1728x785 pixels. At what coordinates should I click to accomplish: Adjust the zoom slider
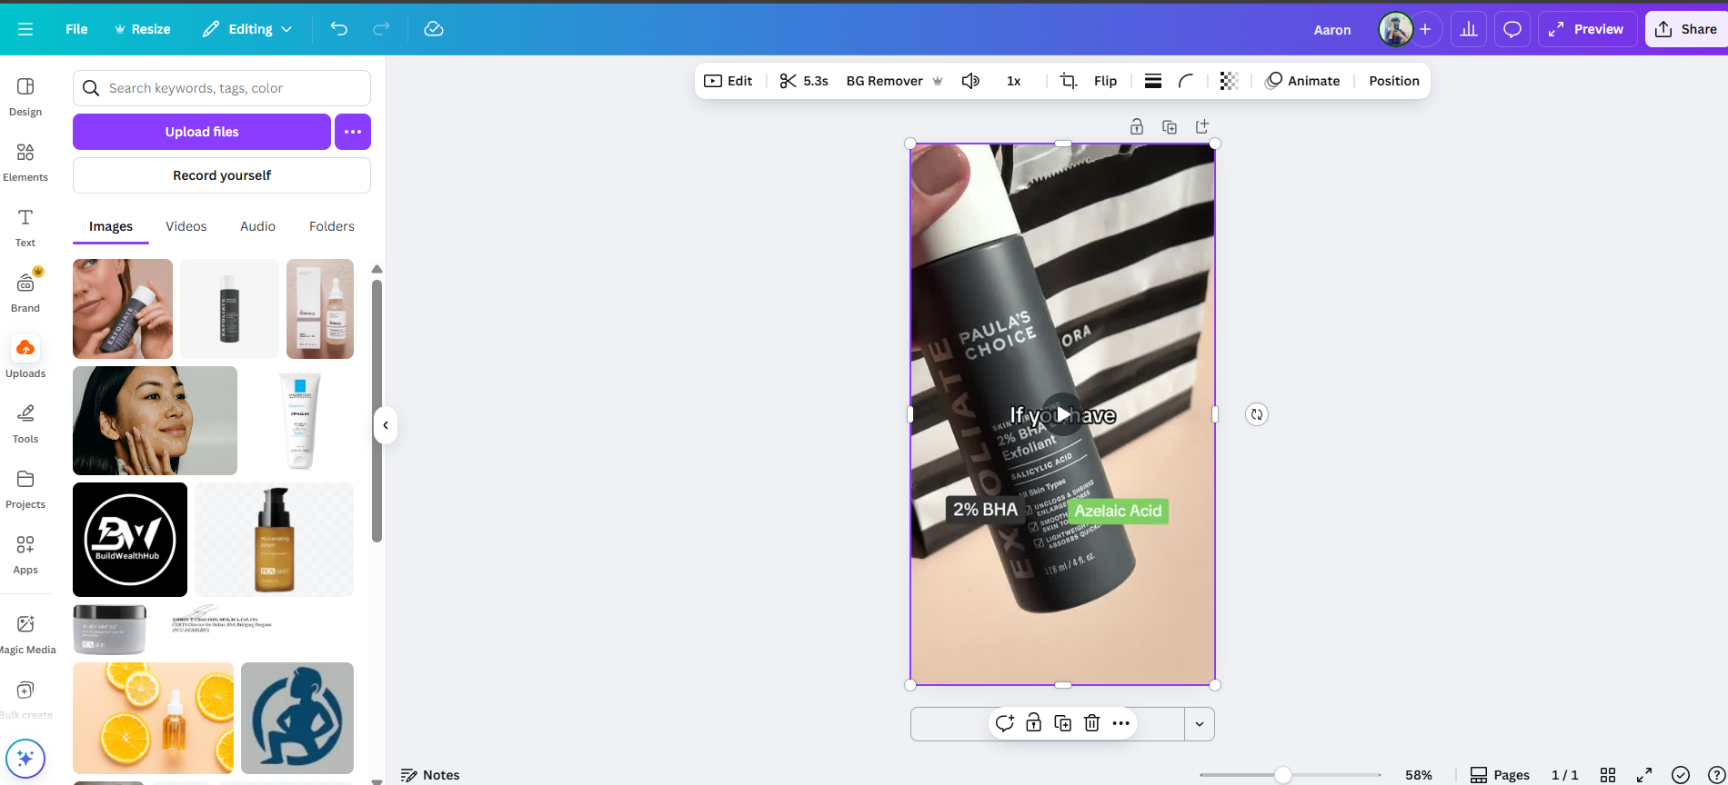[1282, 775]
